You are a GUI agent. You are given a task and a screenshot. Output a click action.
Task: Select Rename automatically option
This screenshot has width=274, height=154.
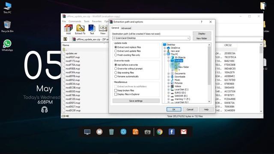click(x=116, y=76)
